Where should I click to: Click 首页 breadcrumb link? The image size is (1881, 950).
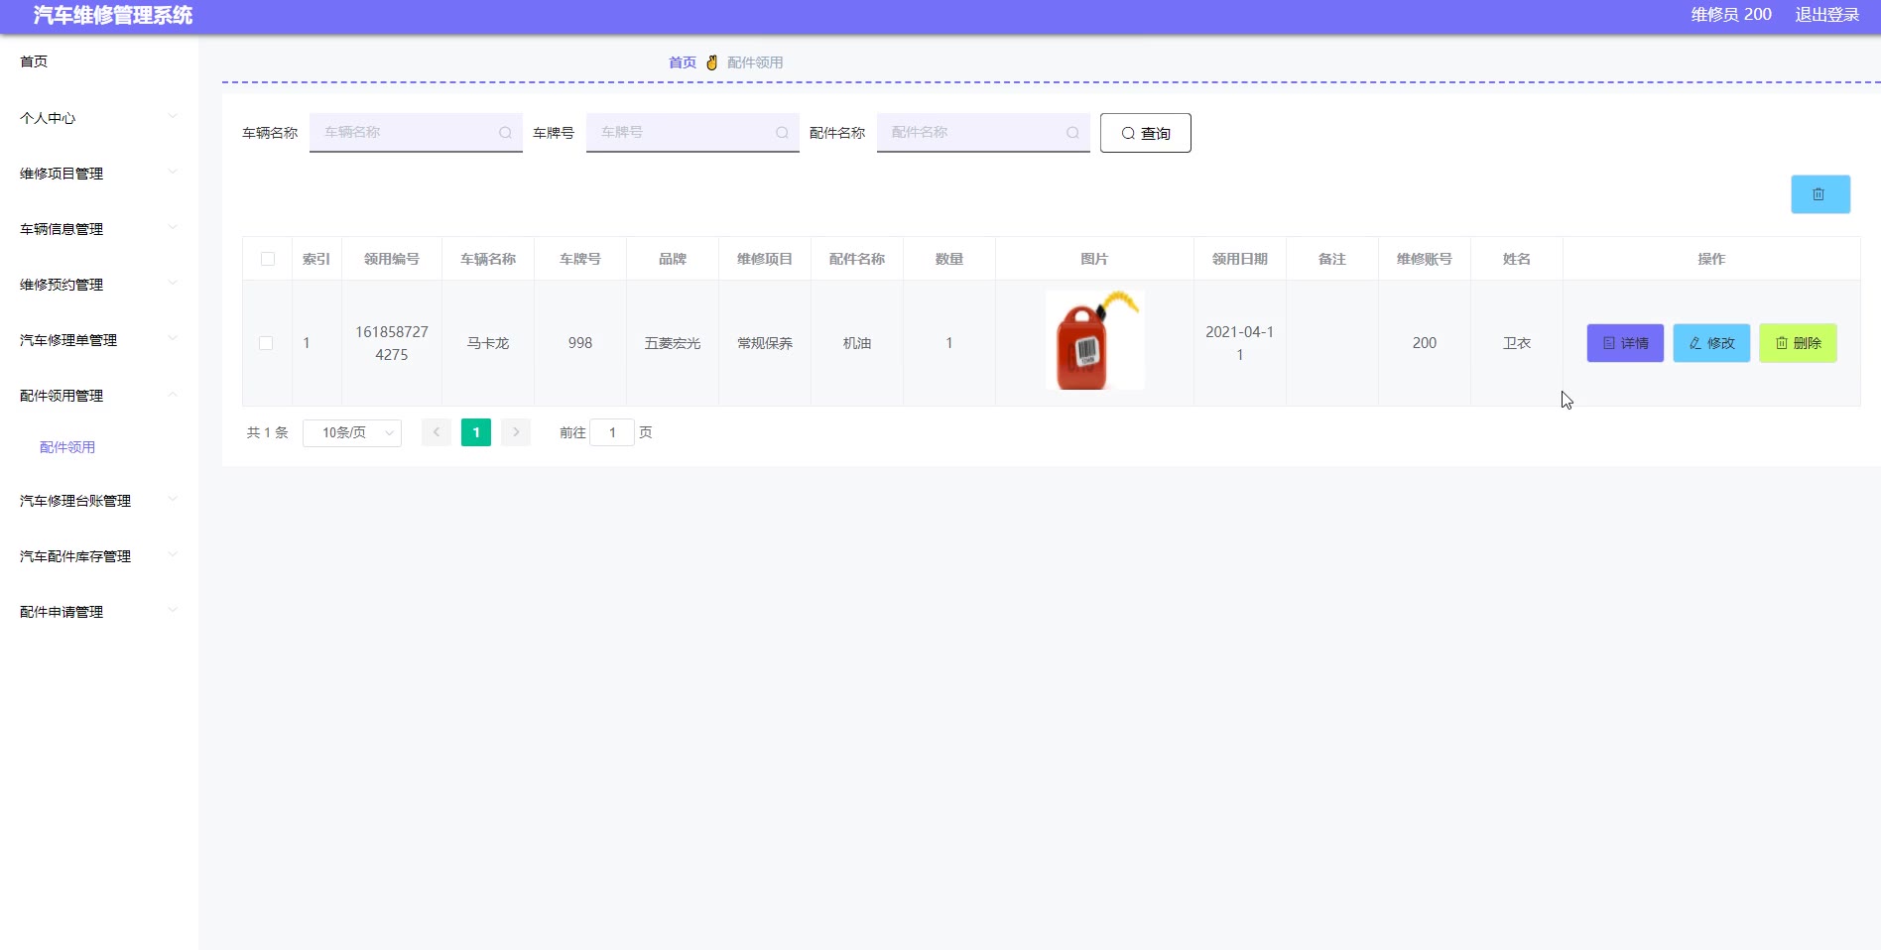pos(683,62)
